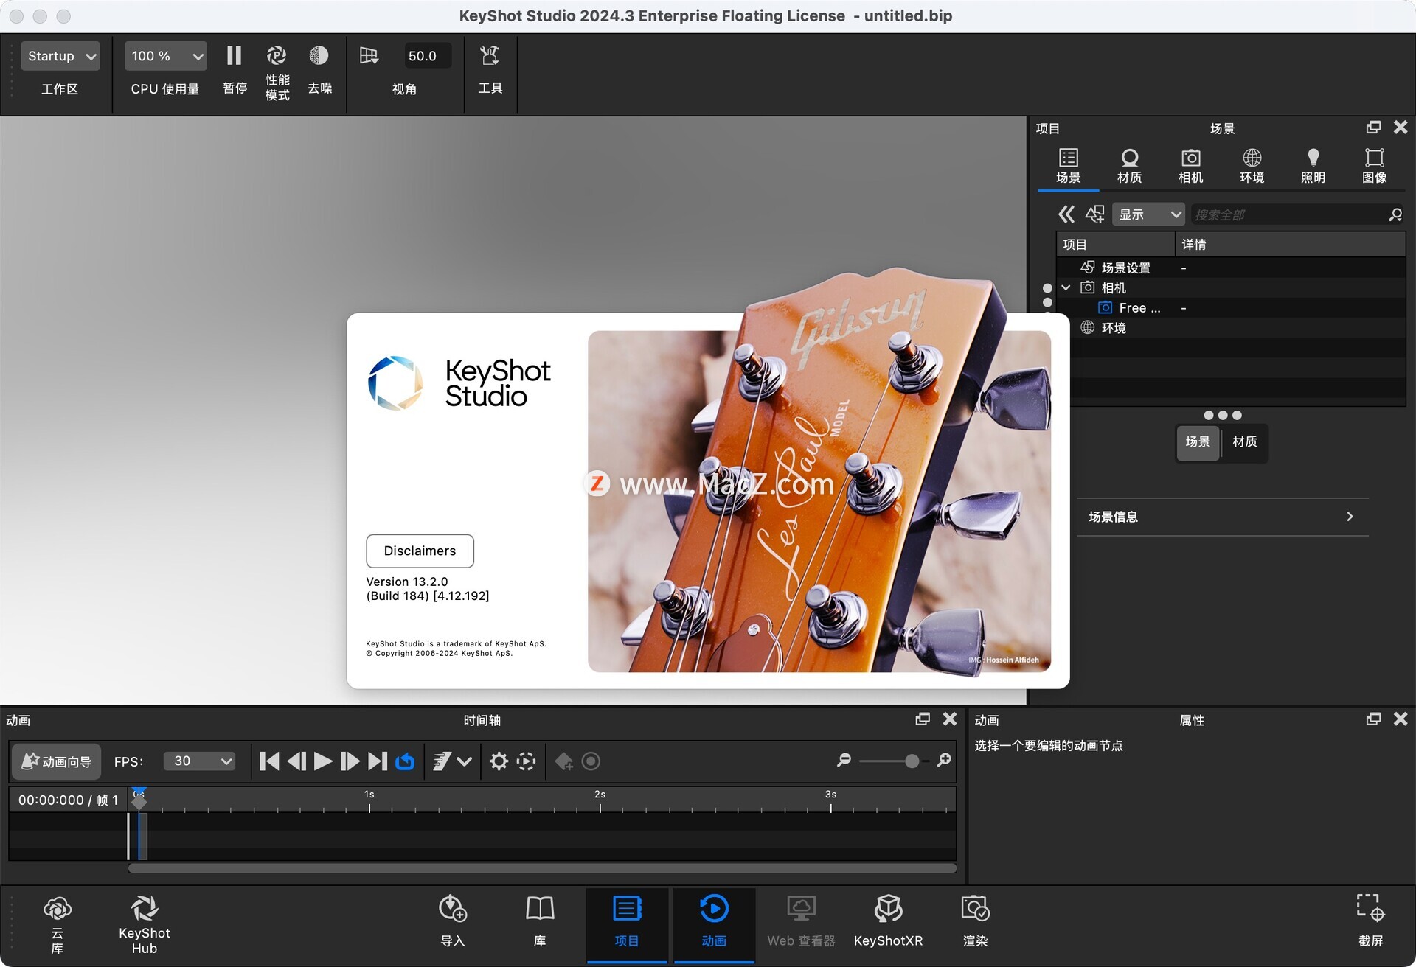Open timeline settings gear icon
Viewport: 1416px width, 967px height.
[x=499, y=761]
